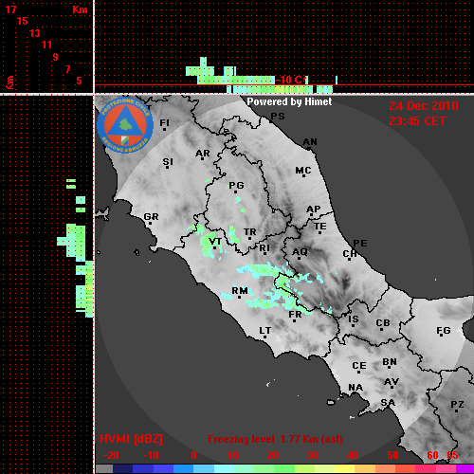Viewport: 474px width, 474px height.
Task: Select the PE city label
Action: tap(360, 244)
